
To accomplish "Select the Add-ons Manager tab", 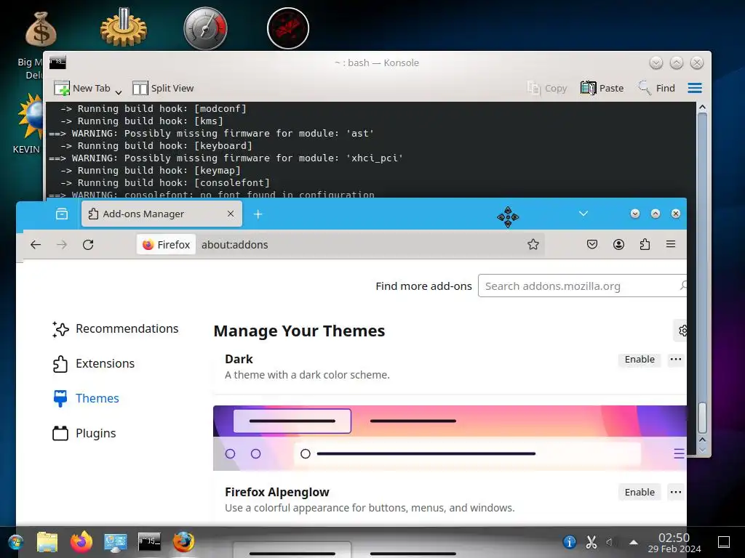I will (x=162, y=214).
